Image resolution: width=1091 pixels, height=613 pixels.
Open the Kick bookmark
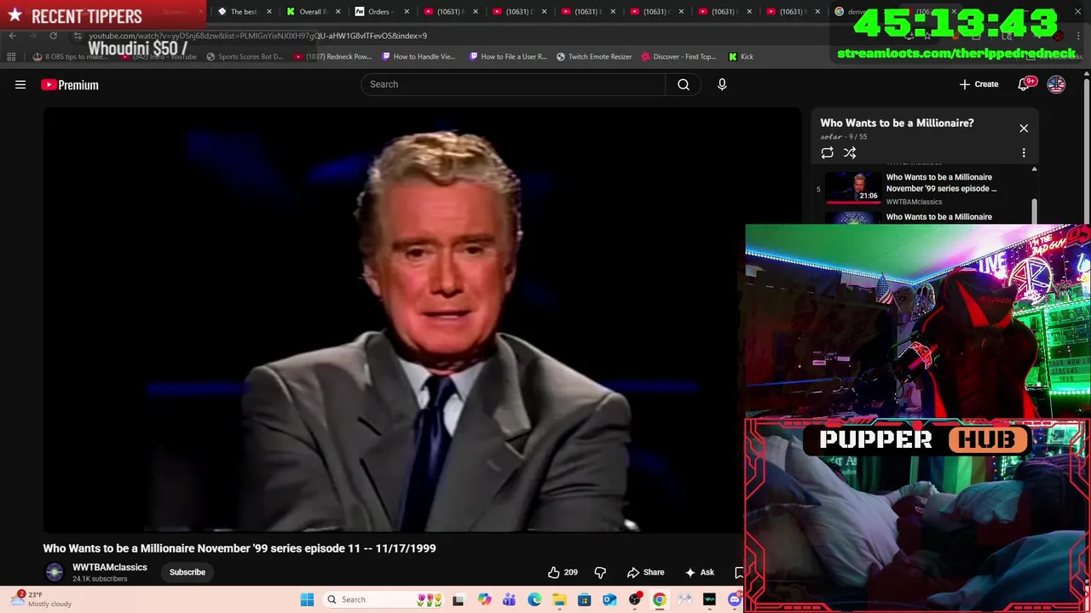click(x=742, y=57)
